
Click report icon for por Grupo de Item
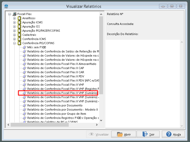(x=24, y=114)
